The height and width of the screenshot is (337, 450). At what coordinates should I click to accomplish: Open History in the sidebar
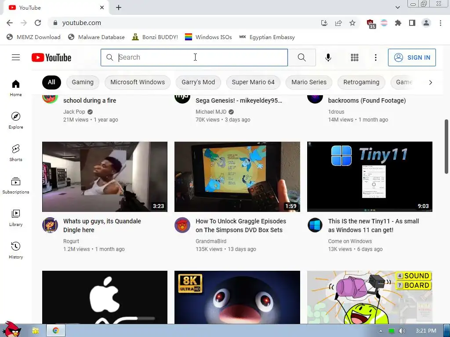pyautogui.click(x=16, y=251)
